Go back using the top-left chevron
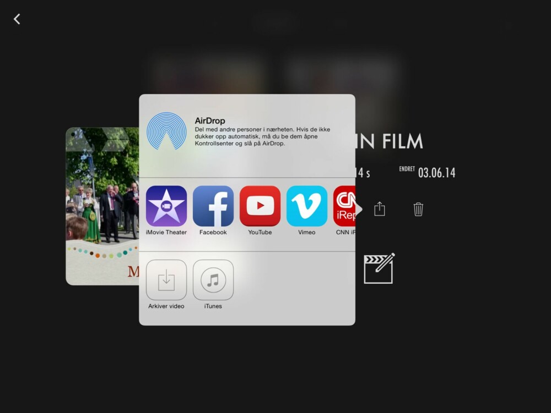This screenshot has height=413, width=551. [x=17, y=19]
